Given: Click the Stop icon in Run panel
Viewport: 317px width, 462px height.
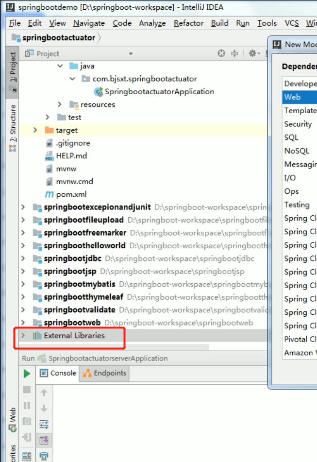Looking at the screenshot, I should pos(27,390).
